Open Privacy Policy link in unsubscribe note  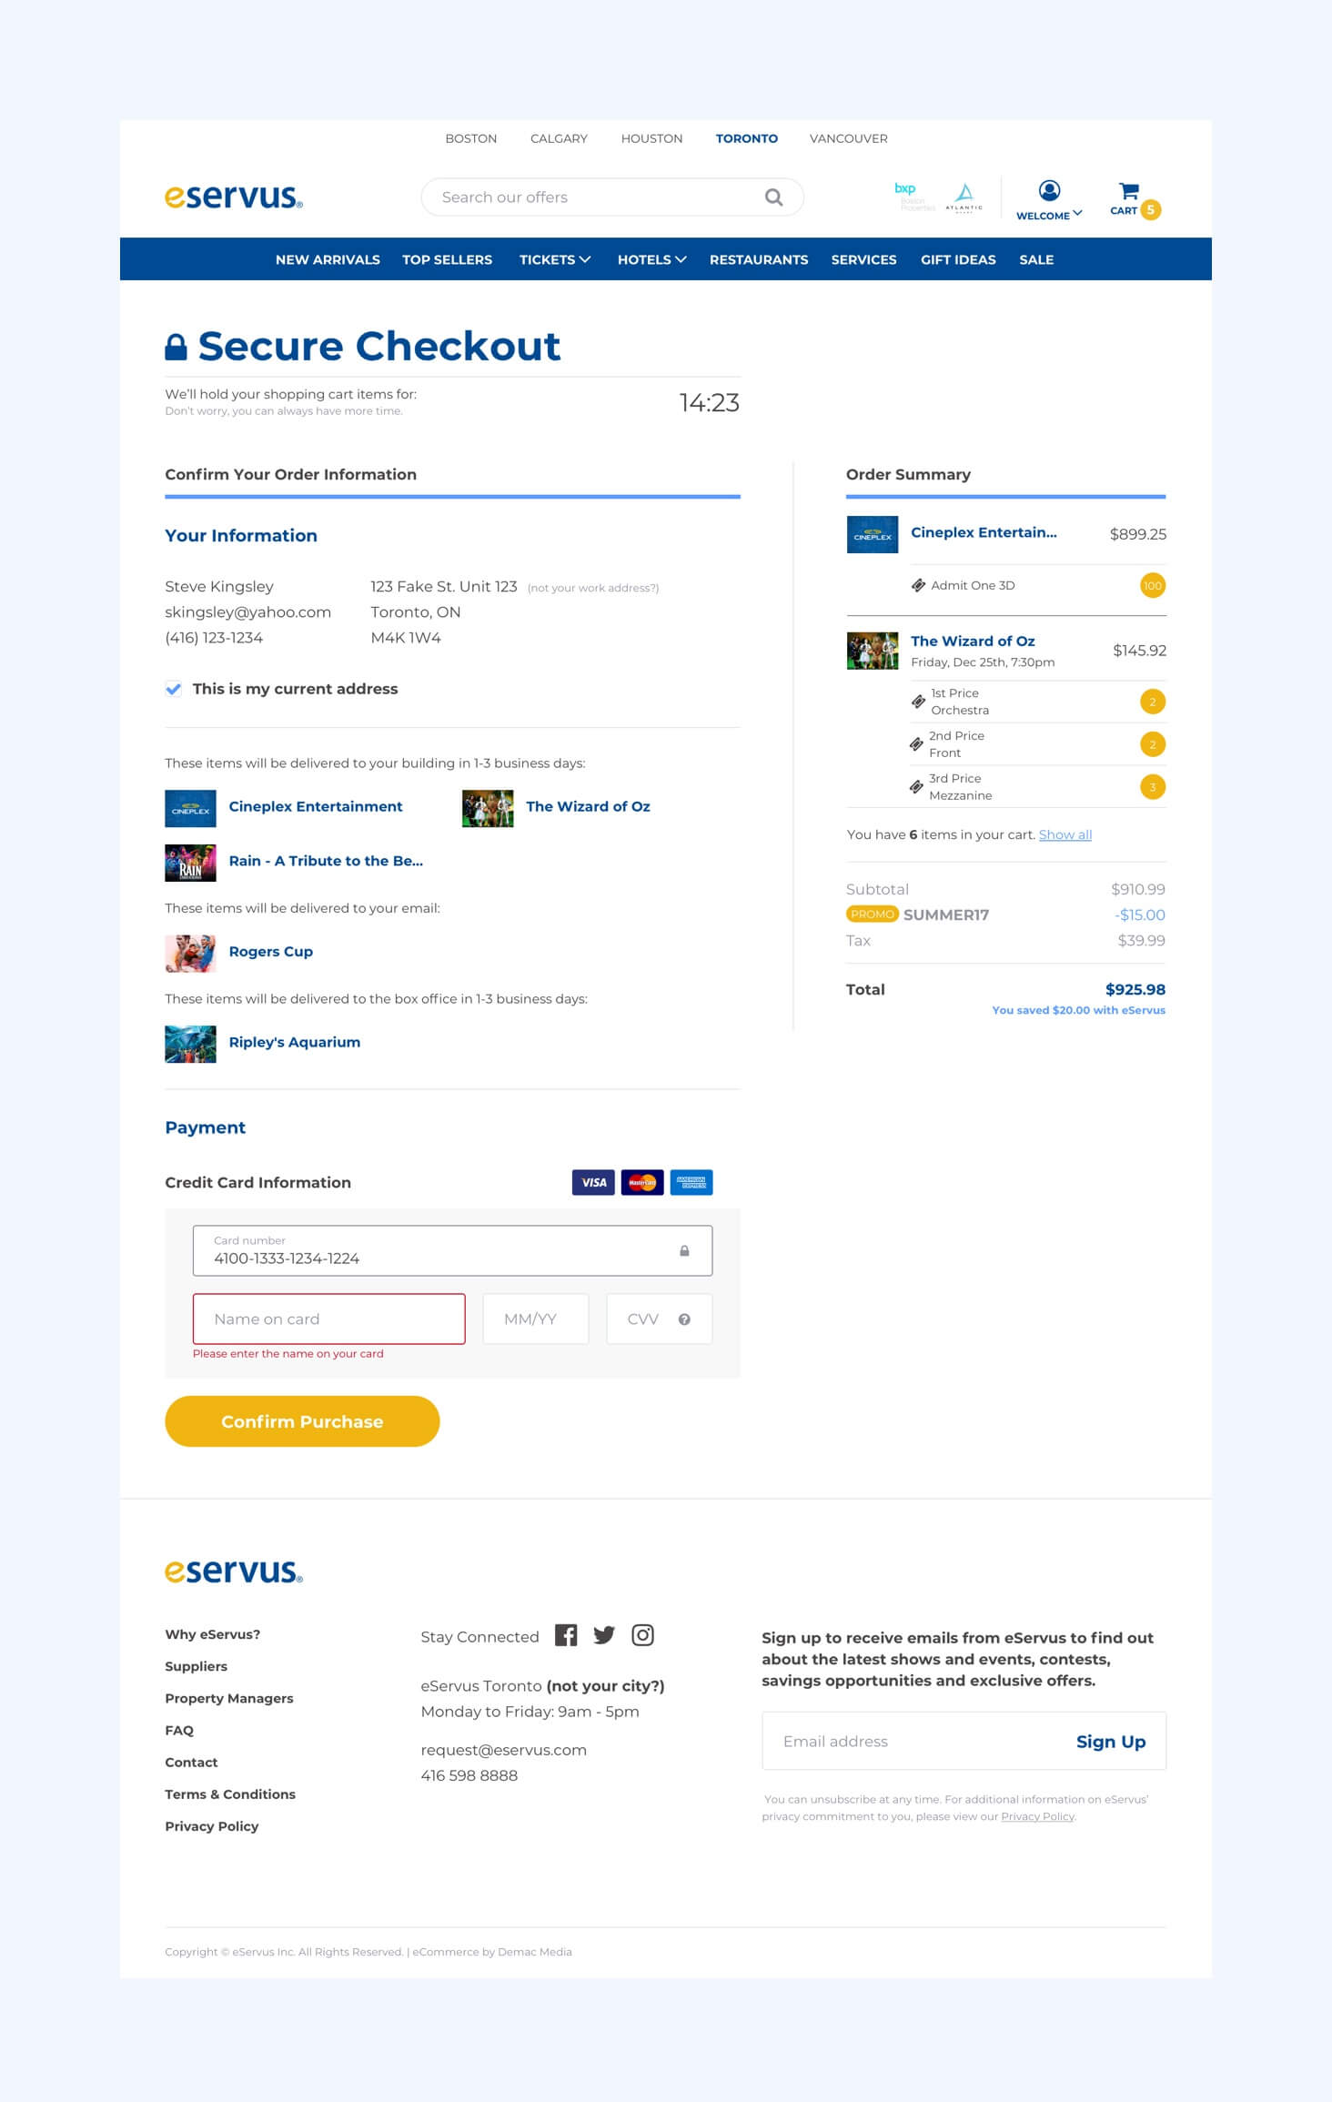click(x=1037, y=1816)
